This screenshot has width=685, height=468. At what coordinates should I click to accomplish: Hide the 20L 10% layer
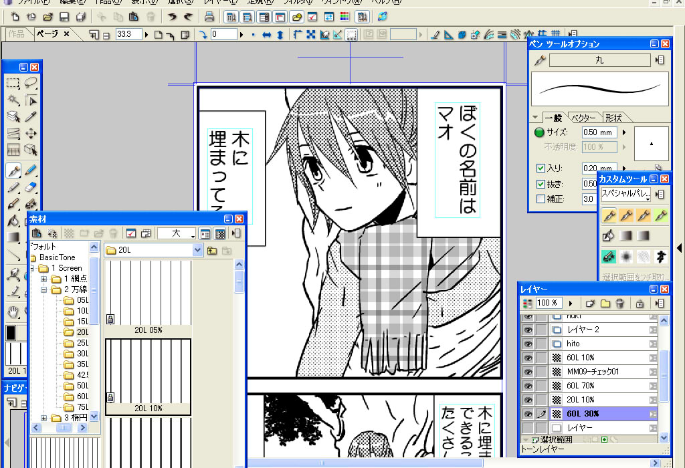[528, 399]
